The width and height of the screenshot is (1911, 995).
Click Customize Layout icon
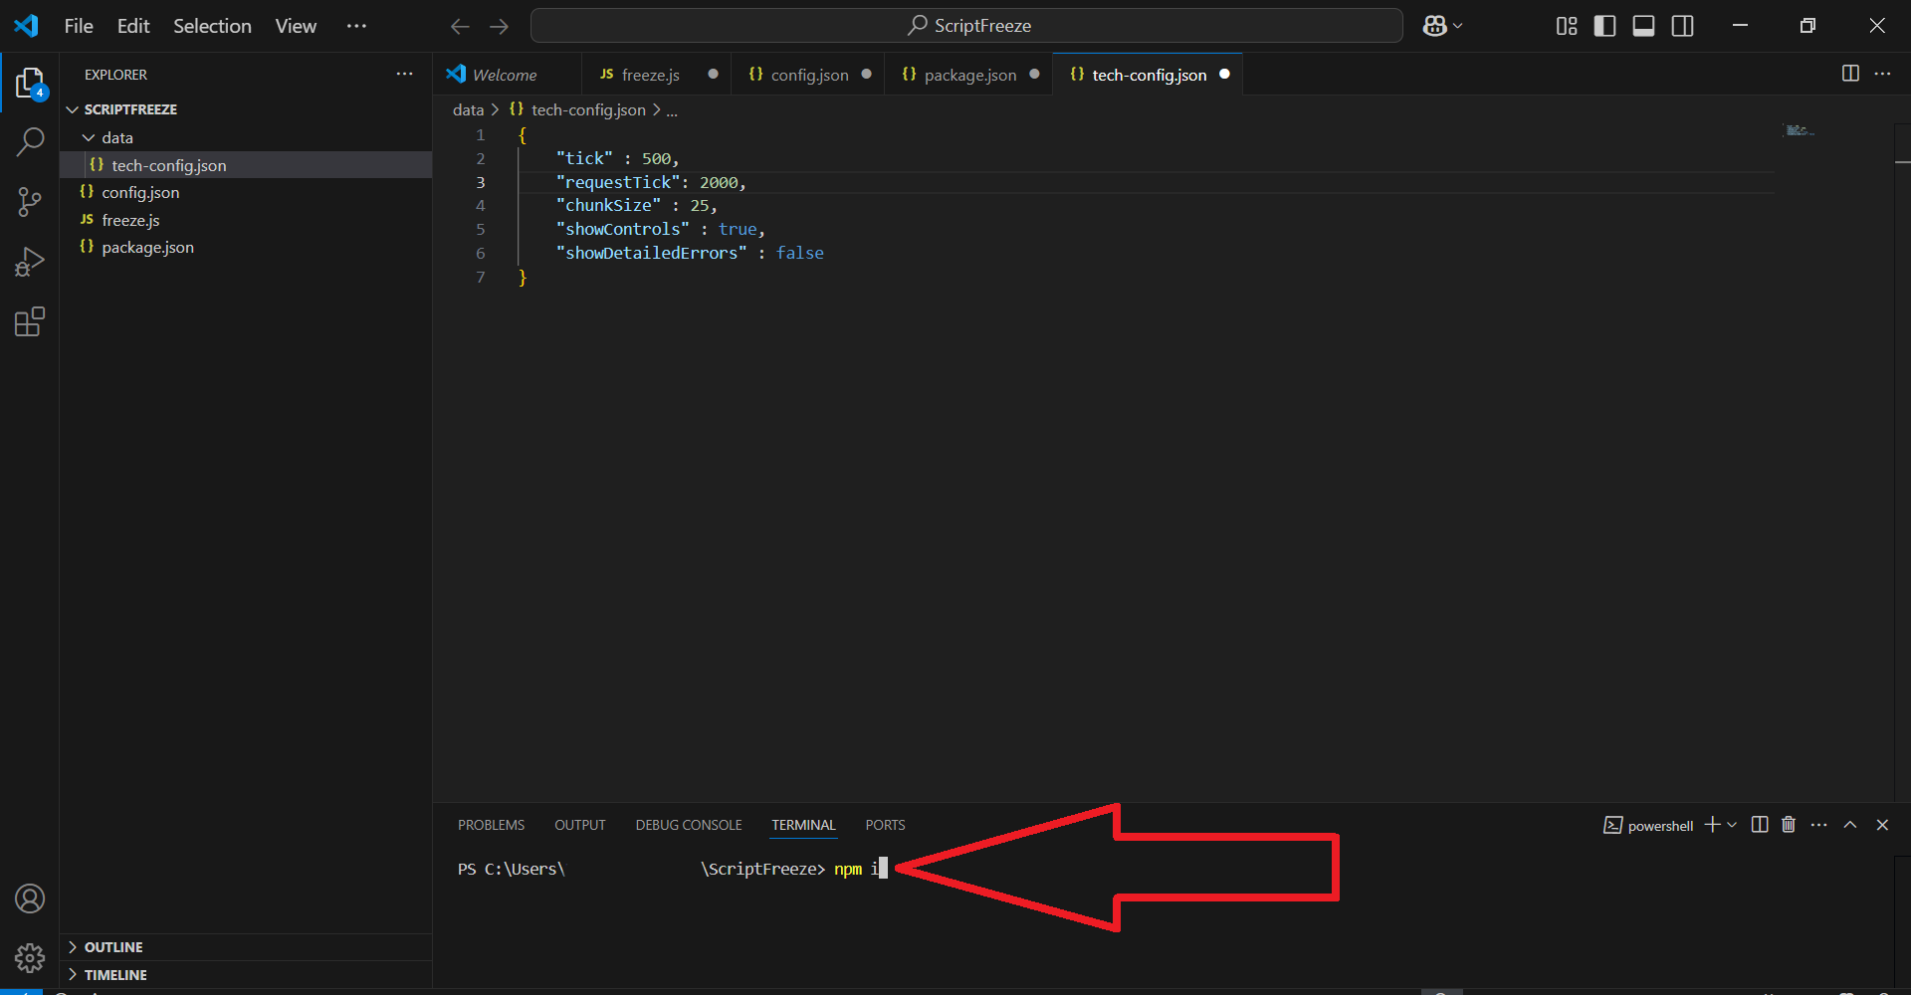click(1567, 26)
